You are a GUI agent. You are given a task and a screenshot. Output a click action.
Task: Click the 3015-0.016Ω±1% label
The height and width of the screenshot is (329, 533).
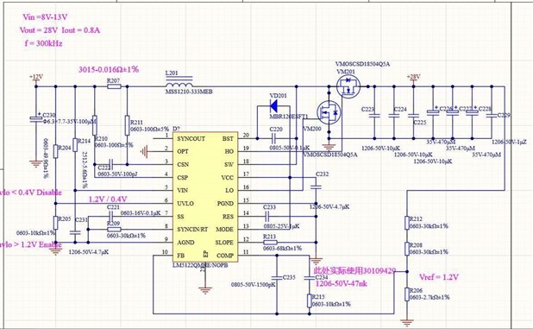[x=109, y=69]
